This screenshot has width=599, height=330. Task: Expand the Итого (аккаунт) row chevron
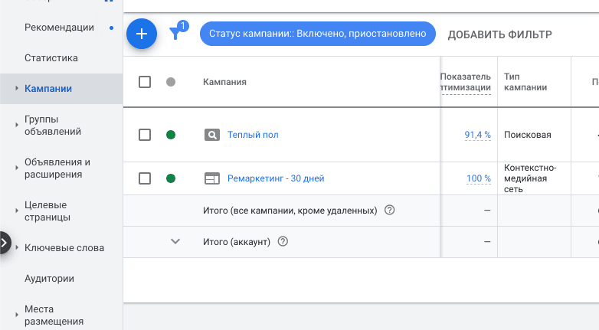tap(175, 241)
